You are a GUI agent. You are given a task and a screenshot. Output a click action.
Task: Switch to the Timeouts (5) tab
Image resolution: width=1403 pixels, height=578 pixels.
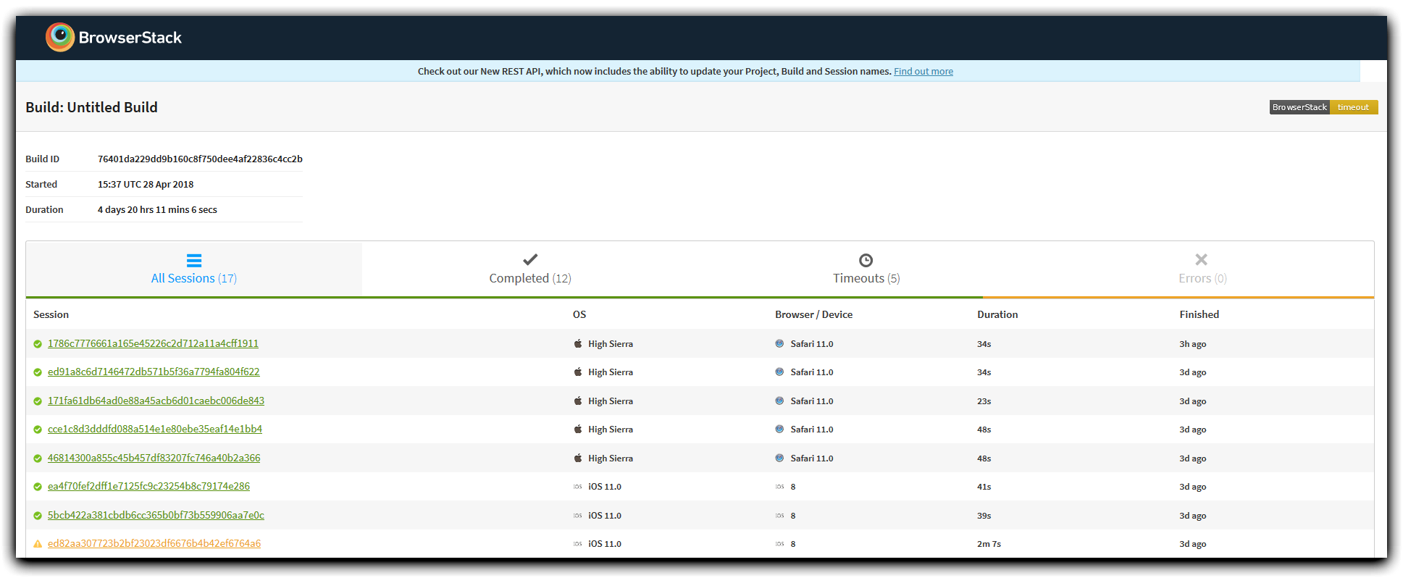coord(866,269)
